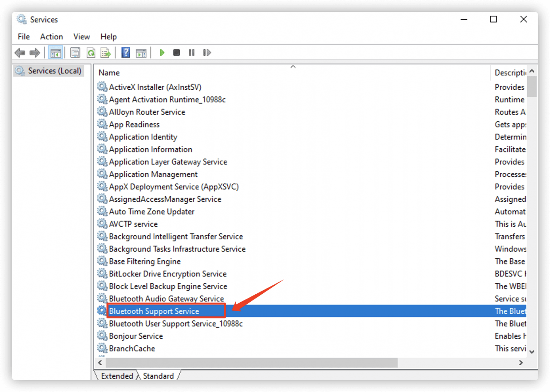Screen dimensions: 550x392
Task: Switch to the Extended tab
Action: (117, 376)
